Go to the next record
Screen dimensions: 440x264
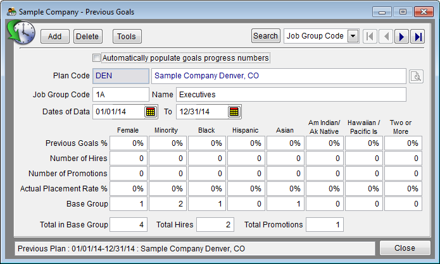click(x=401, y=37)
